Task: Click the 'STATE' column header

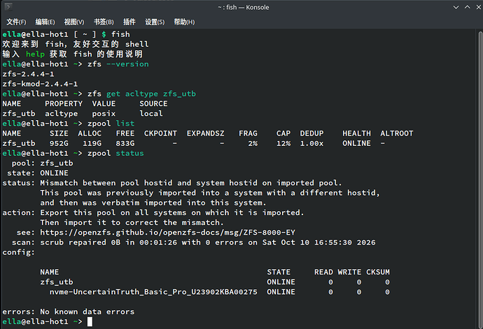Action: (279, 272)
